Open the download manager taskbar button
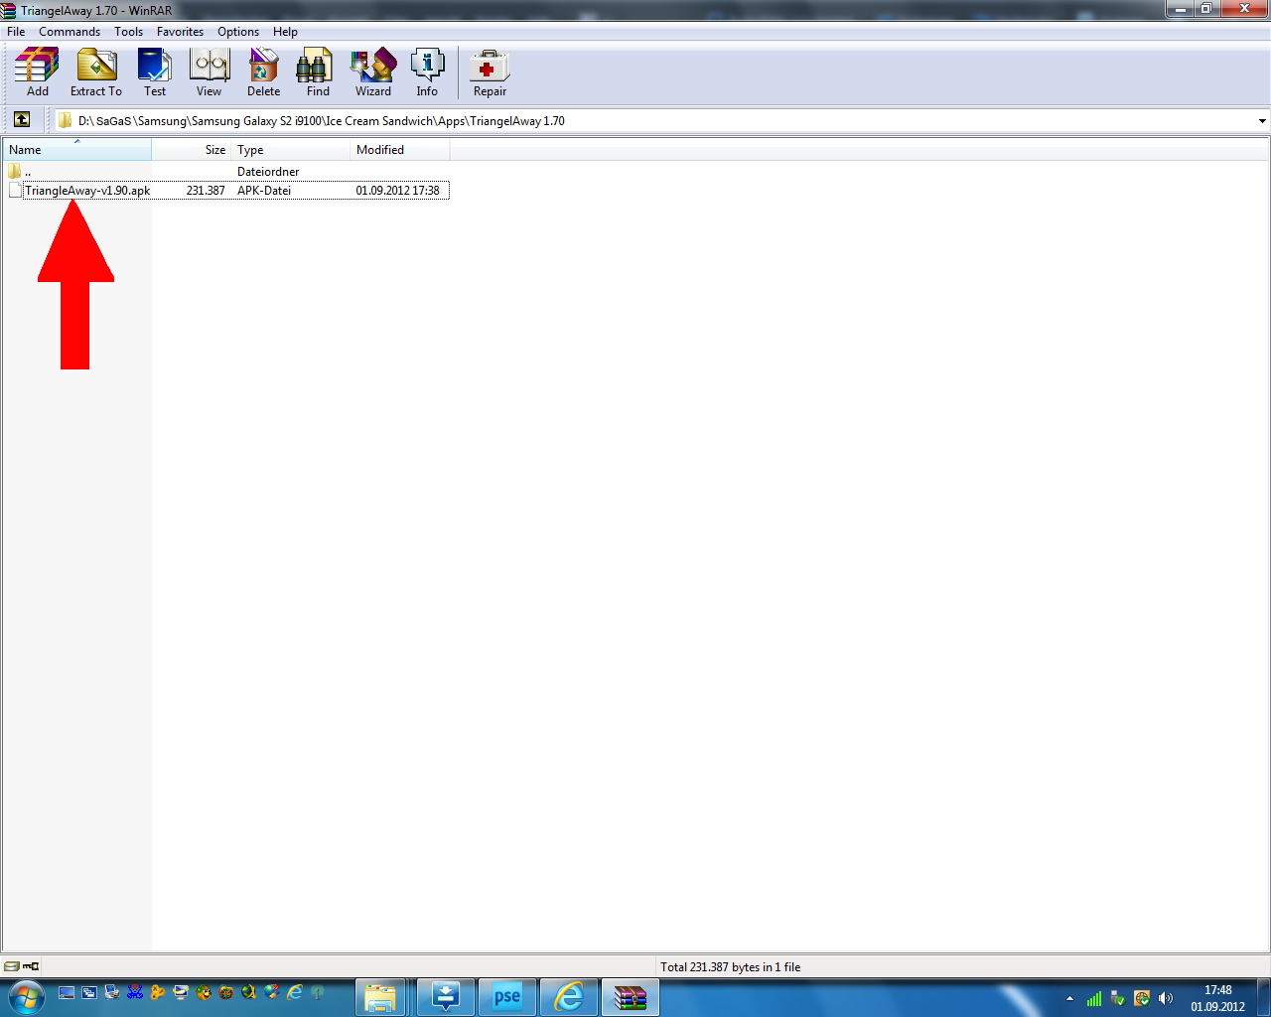This screenshot has width=1271, height=1017. coord(446,997)
